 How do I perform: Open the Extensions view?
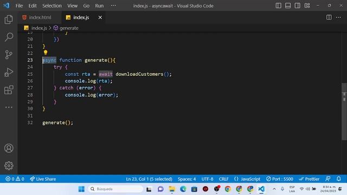click(x=9, y=90)
